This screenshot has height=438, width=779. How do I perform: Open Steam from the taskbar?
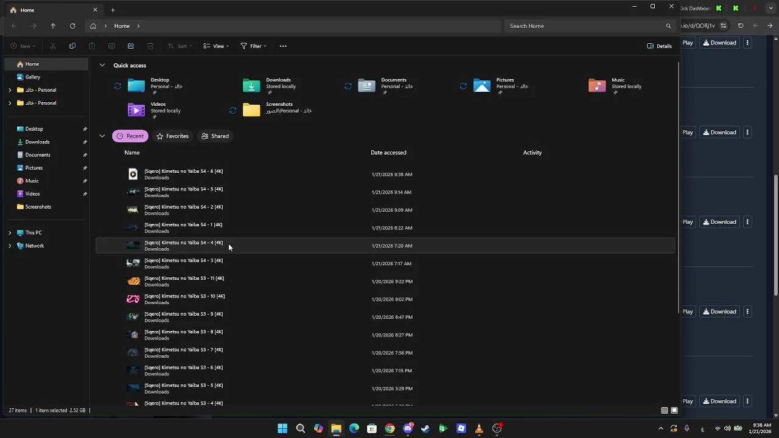click(x=425, y=428)
